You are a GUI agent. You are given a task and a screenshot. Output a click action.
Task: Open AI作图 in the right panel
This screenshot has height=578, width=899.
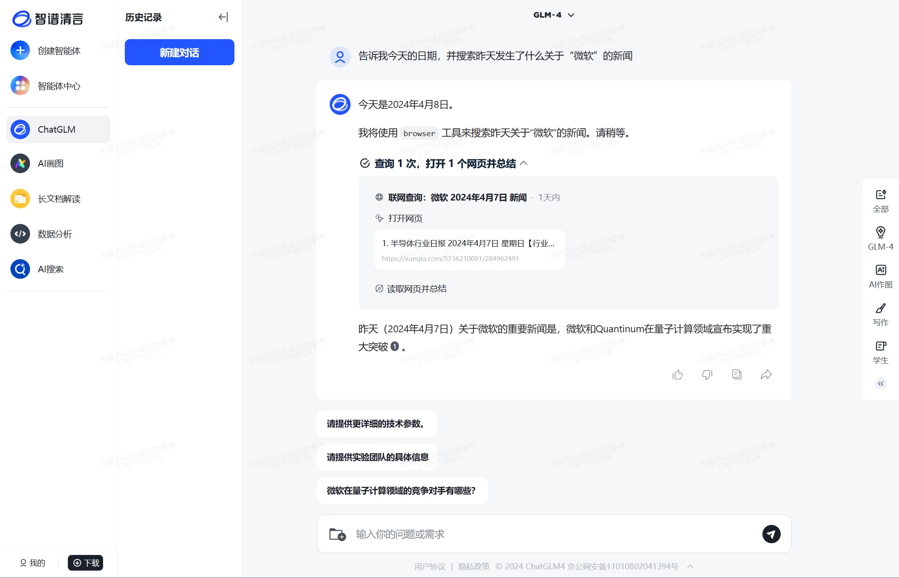pos(881,276)
